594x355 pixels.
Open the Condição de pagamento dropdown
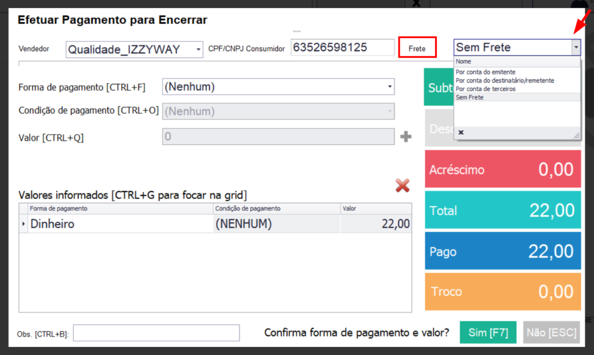pos(389,111)
